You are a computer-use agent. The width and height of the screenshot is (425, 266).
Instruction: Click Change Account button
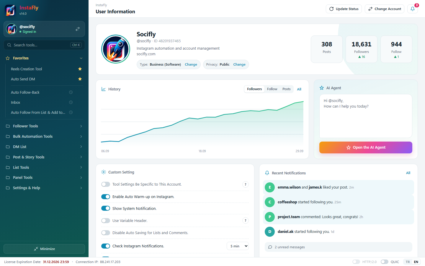pos(385,9)
